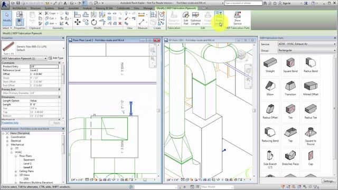
Task: Choose the Radius Offset fabrication part
Action: [270, 112]
